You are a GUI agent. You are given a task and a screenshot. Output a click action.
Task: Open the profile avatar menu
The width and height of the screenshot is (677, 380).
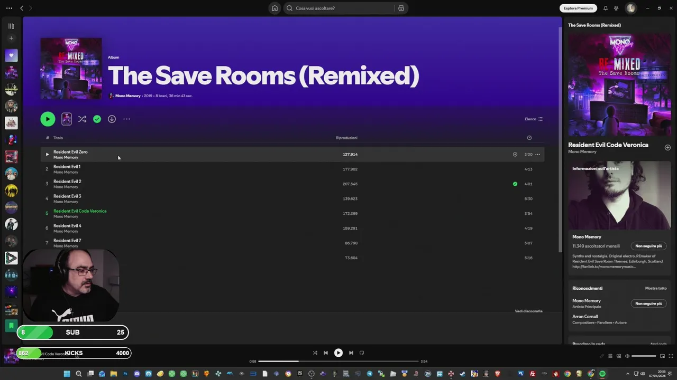(630, 8)
